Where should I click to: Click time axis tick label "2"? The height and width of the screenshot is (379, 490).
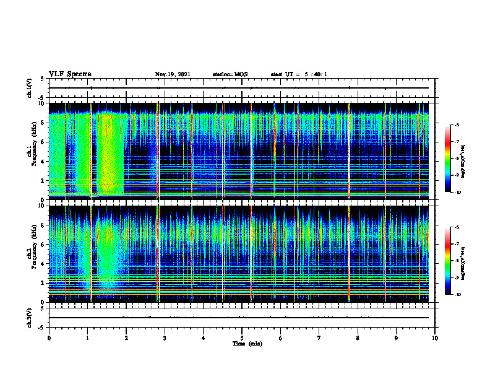click(126, 338)
